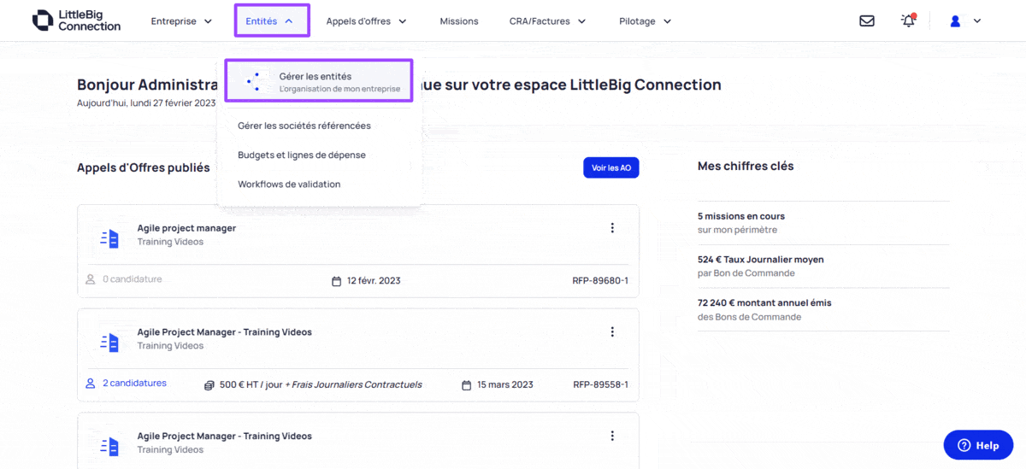Open the Agile project manager offer title
This screenshot has width=1026, height=469.
(x=186, y=228)
